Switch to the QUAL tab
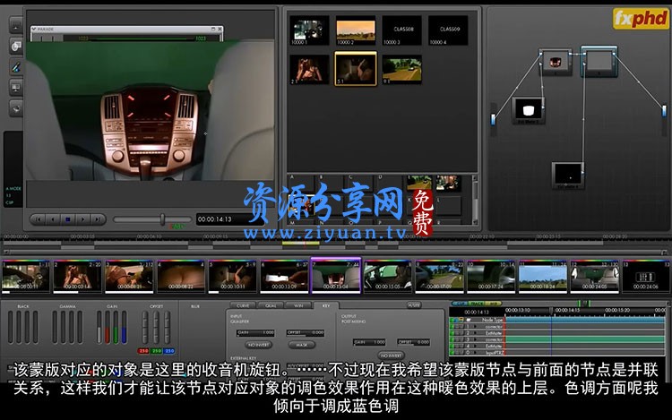Image resolution: width=672 pixels, height=420 pixels. (x=271, y=305)
